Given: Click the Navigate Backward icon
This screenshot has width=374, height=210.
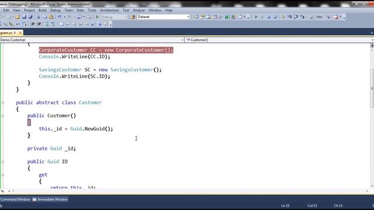Looking at the screenshot, I should click(x=79, y=17).
